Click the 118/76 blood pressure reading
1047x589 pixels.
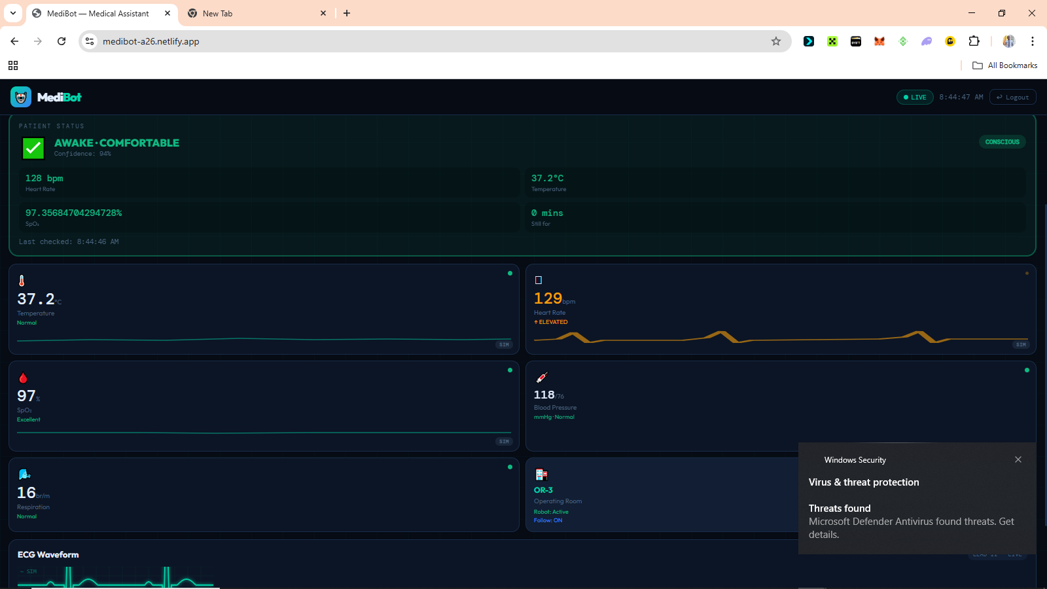tap(549, 395)
